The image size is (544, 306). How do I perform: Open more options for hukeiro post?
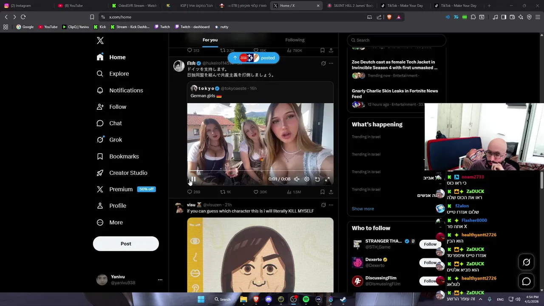pyautogui.click(x=331, y=63)
